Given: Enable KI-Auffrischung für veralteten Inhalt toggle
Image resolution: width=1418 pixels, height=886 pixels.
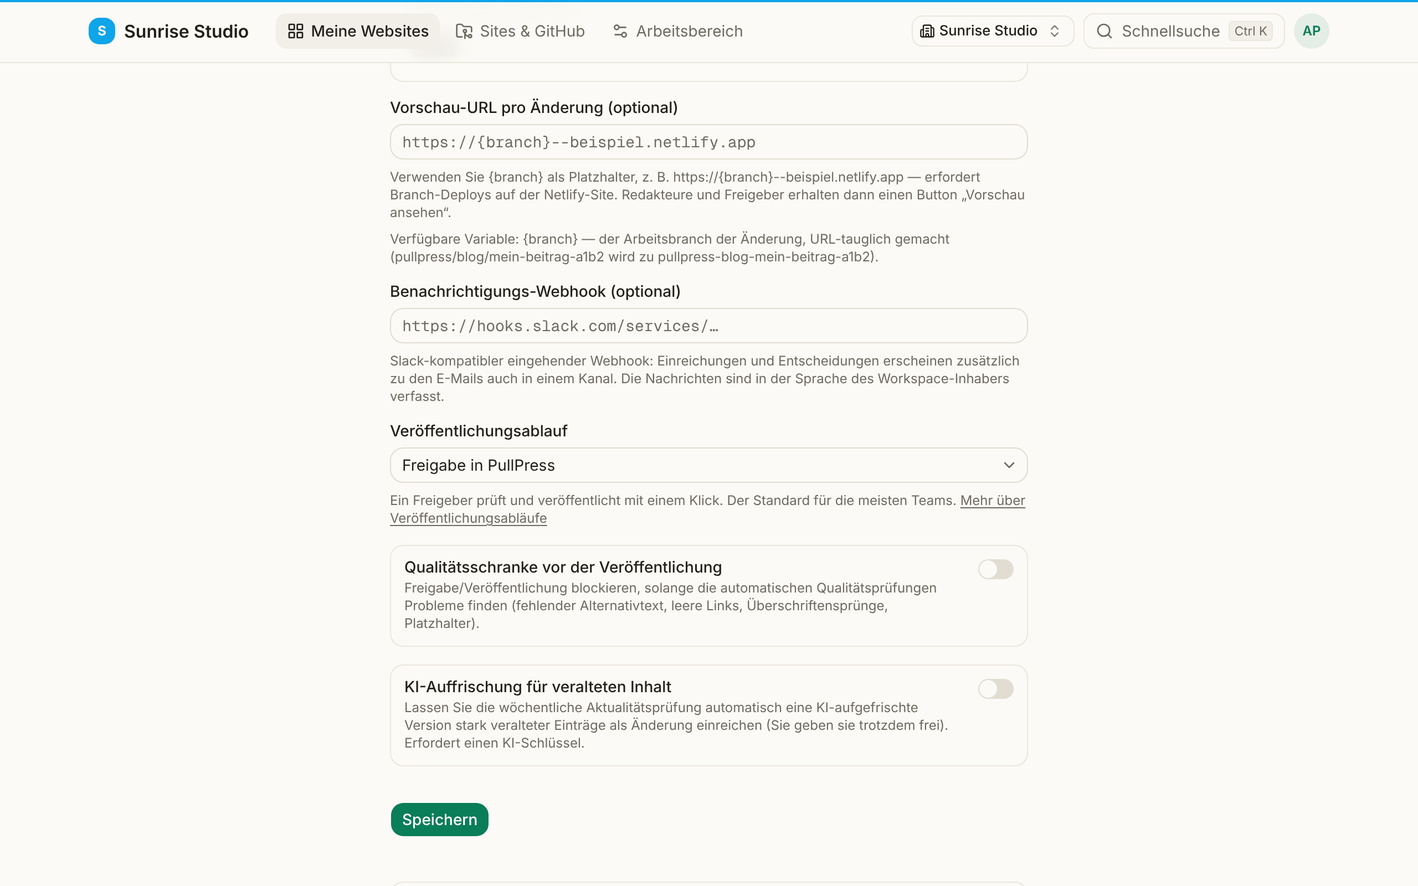Looking at the screenshot, I should coord(995,688).
